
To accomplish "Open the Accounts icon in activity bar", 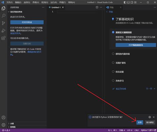I will click(3, 117).
